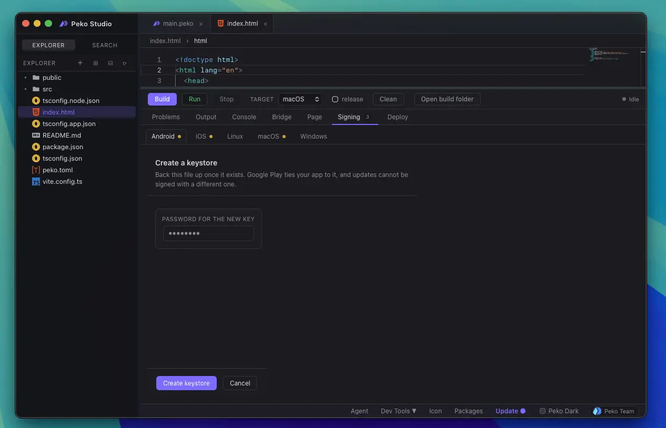Click the HTML5 icon beside index.html in Explorer
Viewport: 666px width, 428px height.
pyautogui.click(x=36, y=112)
